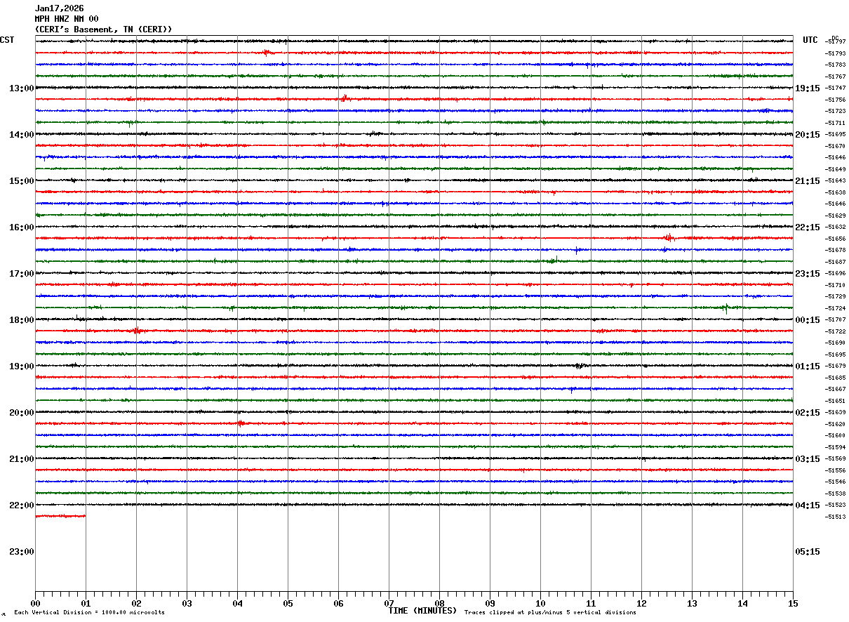
Task: Click the UTC timezone header
Action: click(x=810, y=40)
